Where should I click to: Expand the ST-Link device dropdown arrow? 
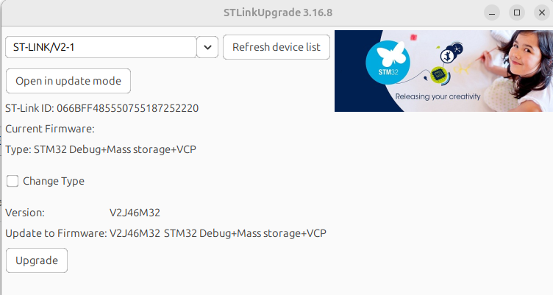click(x=207, y=47)
